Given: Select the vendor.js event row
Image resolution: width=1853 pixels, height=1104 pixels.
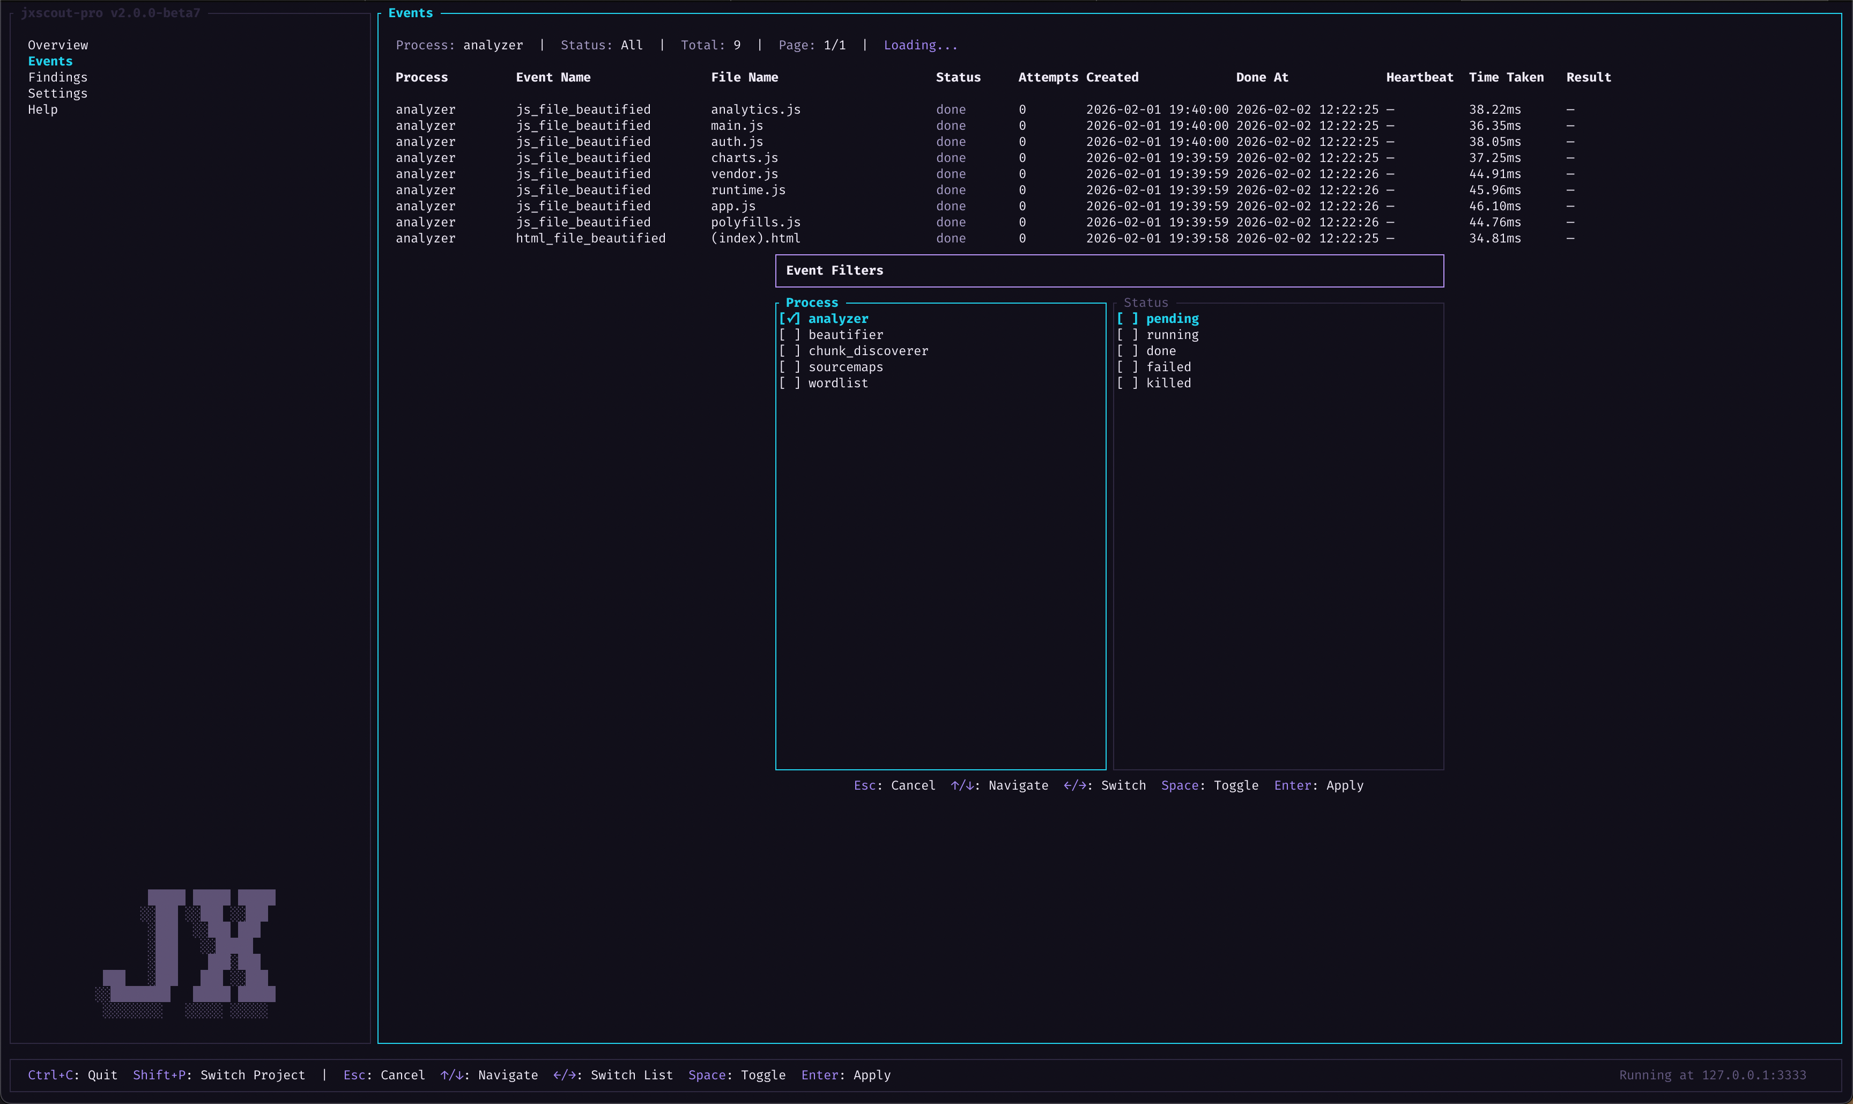Looking at the screenshot, I should (x=985, y=174).
